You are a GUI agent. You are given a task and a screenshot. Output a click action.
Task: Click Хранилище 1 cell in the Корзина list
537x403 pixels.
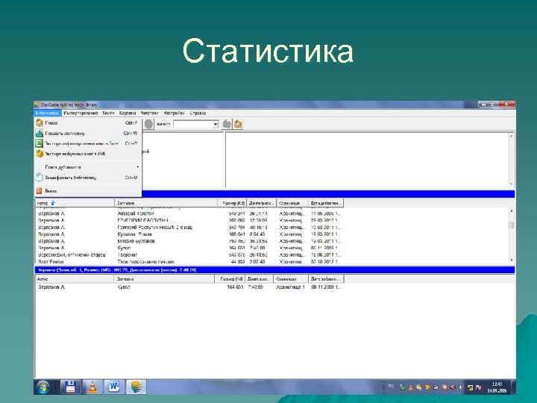pos(290,287)
